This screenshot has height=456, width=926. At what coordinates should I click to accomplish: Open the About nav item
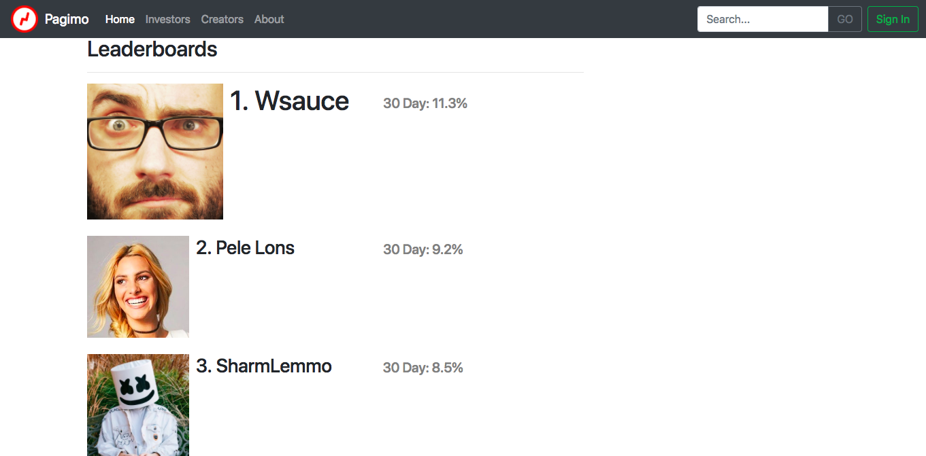(269, 19)
